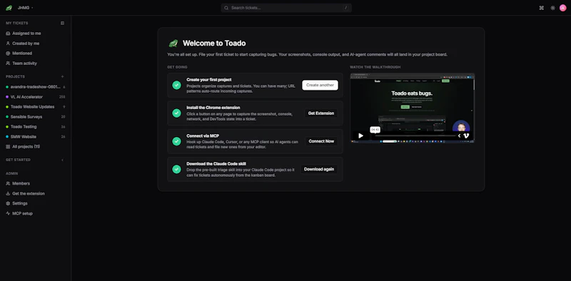This screenshot has width=571, height=281.
Task: Open the JHMG workspace switcher dropdown
Action: click(25, 8)
